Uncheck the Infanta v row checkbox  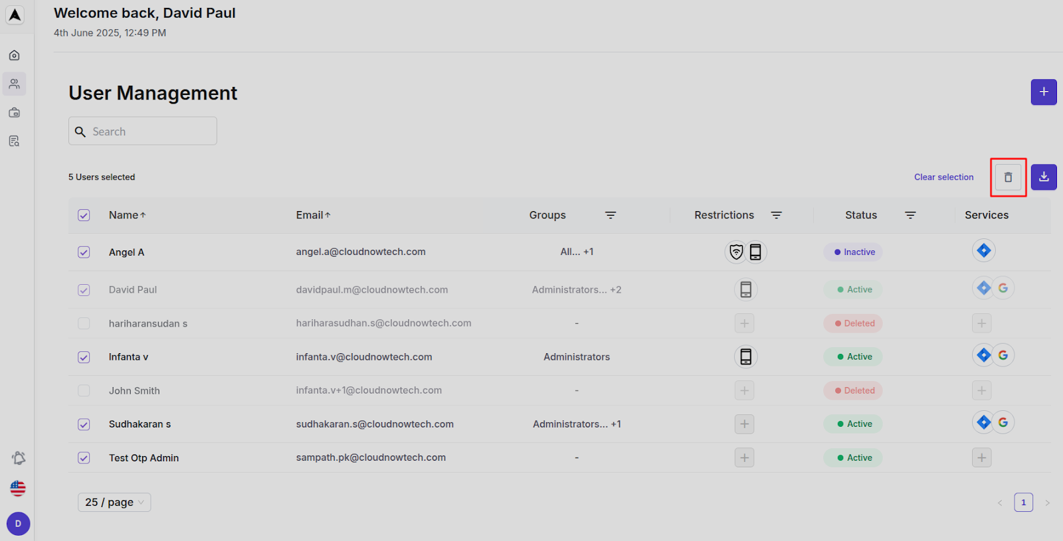tap(84, 357)
